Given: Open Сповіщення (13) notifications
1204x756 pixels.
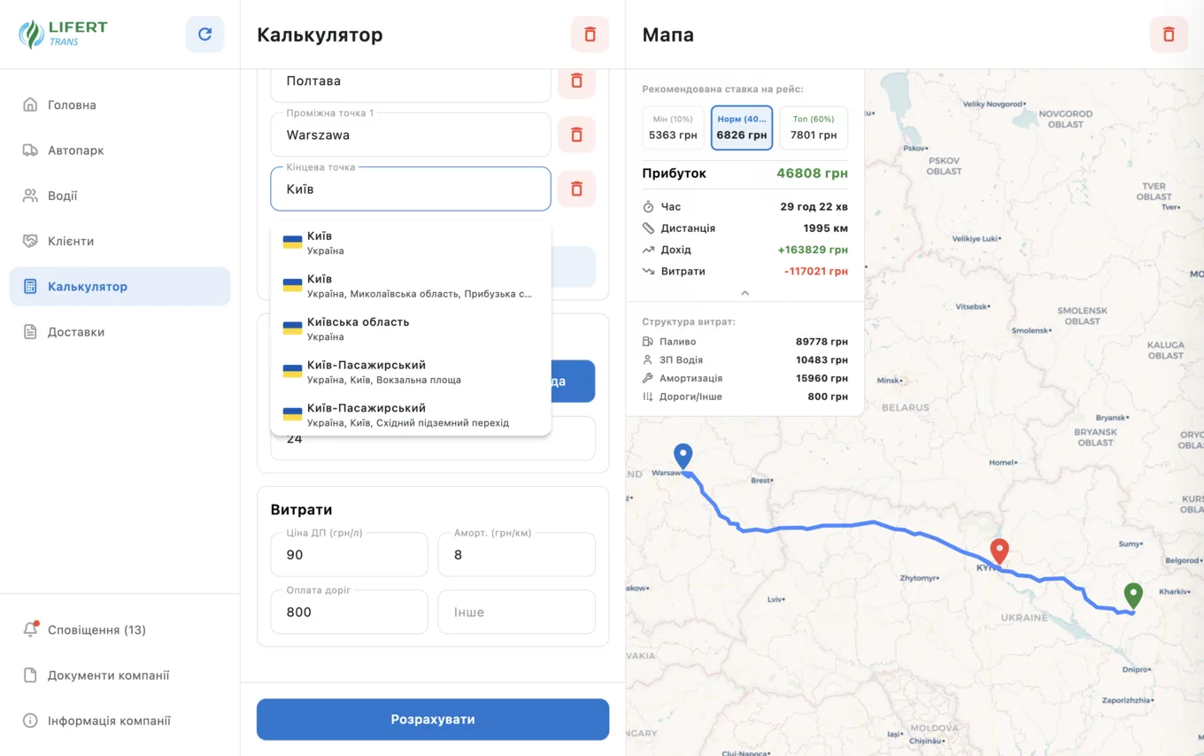Looking at the screenshot, I should (x=120, y=629).
